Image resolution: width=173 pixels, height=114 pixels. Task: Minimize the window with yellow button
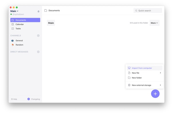coord(14,7)
